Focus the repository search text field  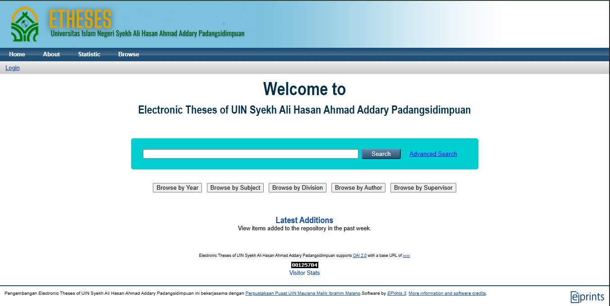pos(251,154)
